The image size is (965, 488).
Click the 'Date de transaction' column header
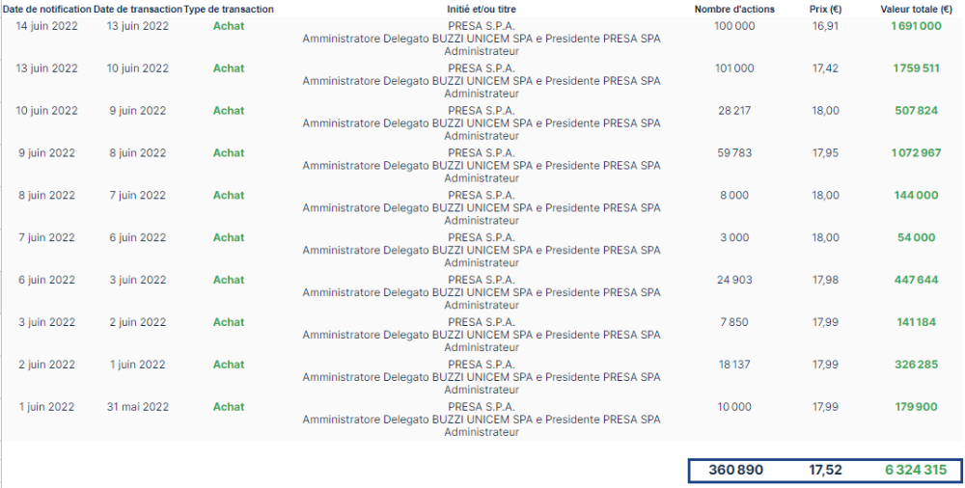[138, 9]
